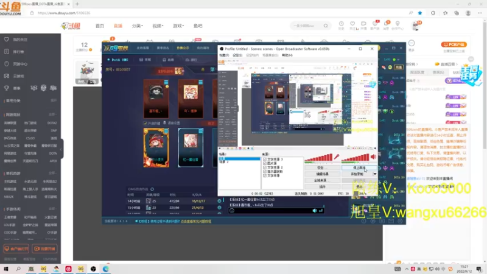Open 帮助(H) menu in OBS
Screen dimensions: 487x274
tap(287, 55)
